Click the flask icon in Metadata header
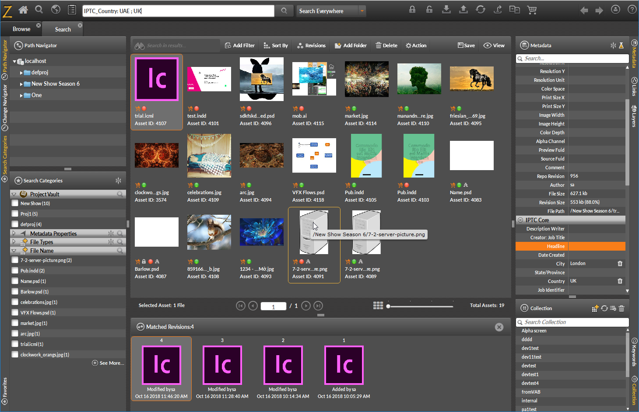Viewport: 639px width, 412px height. 621,45
